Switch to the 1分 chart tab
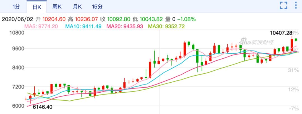302x114 pixels. (x=16, y=7)
